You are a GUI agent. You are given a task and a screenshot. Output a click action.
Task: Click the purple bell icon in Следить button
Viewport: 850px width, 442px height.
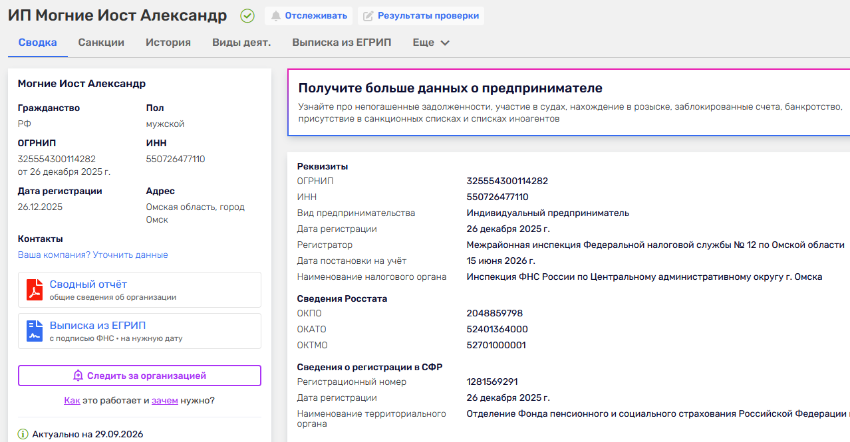pos(78,376)
